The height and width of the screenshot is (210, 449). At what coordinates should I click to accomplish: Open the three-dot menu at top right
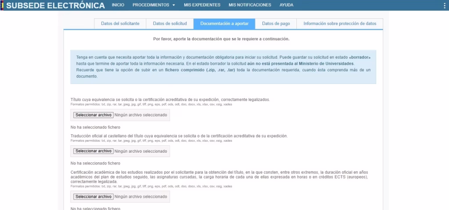pos(445,5)
